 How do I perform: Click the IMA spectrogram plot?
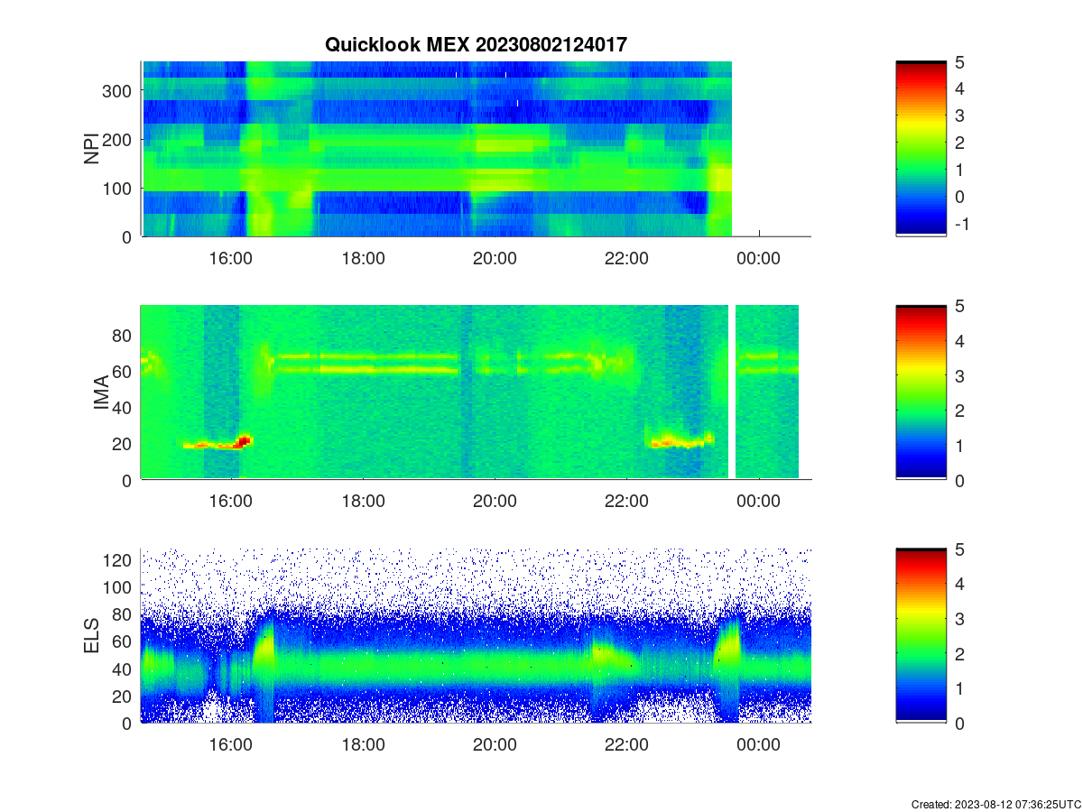point(476,392)
